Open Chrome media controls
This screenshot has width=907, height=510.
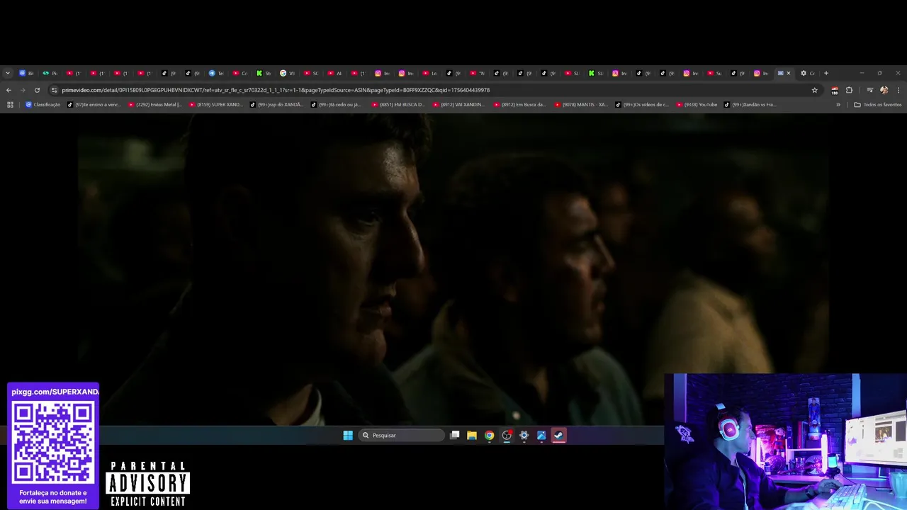click(x=869, y=90)
